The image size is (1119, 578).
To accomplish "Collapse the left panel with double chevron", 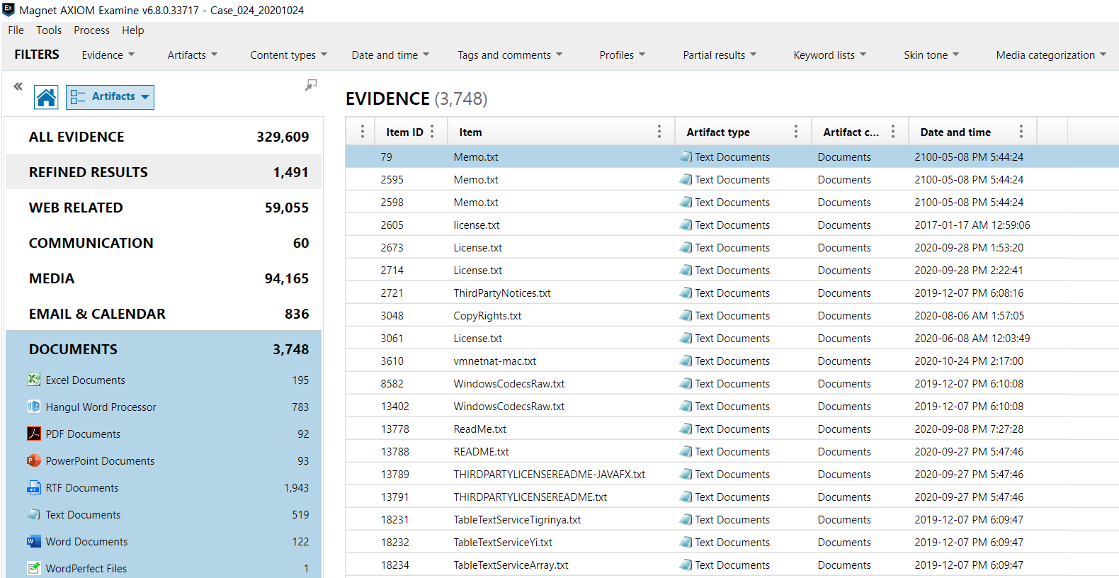I will [x=18, y=86].
